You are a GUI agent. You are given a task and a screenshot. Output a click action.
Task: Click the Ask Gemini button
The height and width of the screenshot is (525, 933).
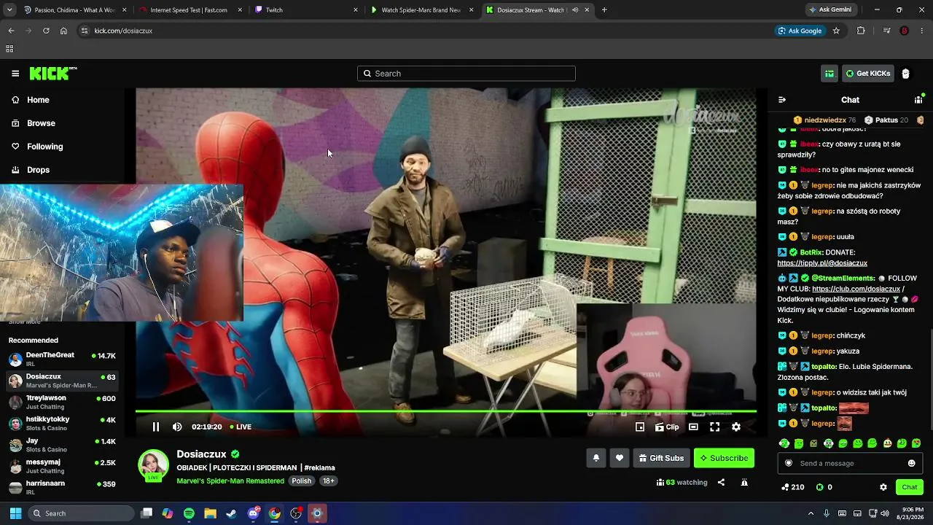(830, 10)
